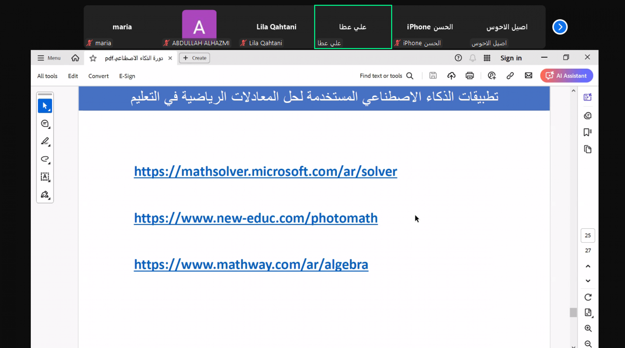The height and width of the screenshot is (348, 625).
Task: Send file by email icon
Action: point(528,76)
